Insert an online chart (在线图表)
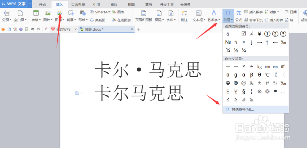Screen dimensions: 307x148 pos(122,20)
